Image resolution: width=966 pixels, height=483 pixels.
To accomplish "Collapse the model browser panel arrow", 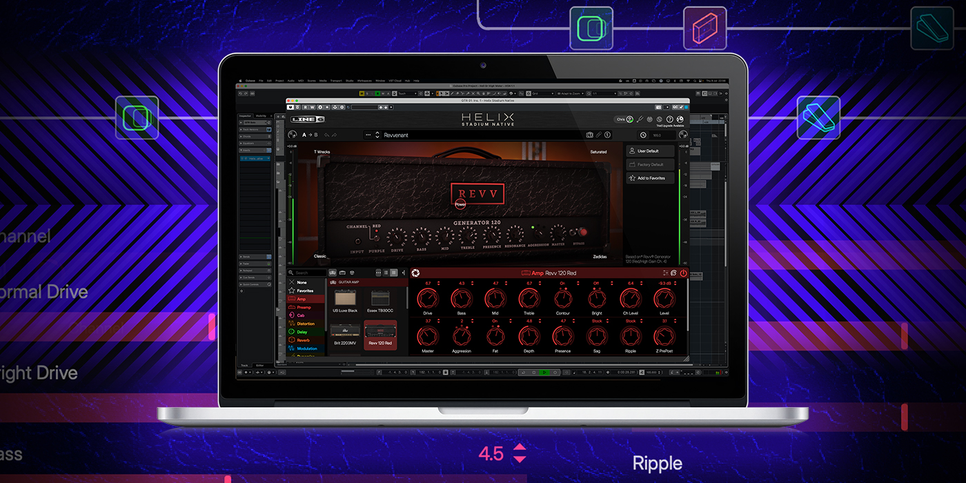I will pos(404,273).
